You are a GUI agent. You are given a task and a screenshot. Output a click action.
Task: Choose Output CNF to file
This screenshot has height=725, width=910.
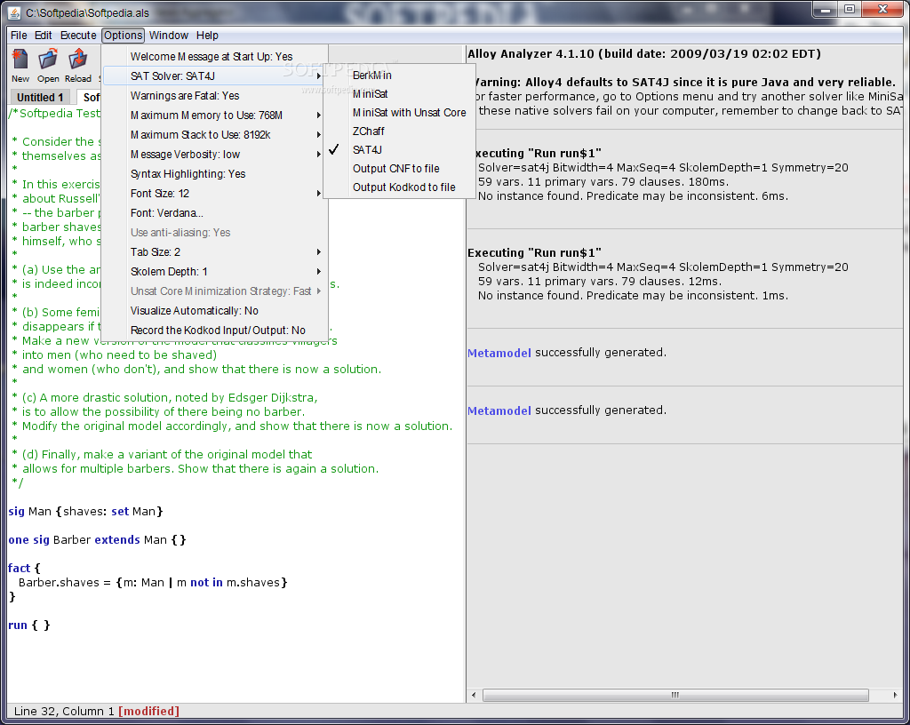click(399, 169)
